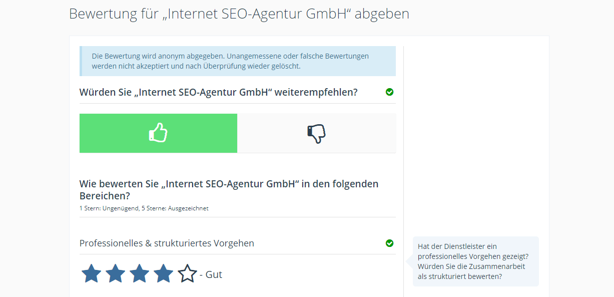Rate one star for professional approach
The height and width of the screenshot is (297, 614).
[x=92, y=274]
